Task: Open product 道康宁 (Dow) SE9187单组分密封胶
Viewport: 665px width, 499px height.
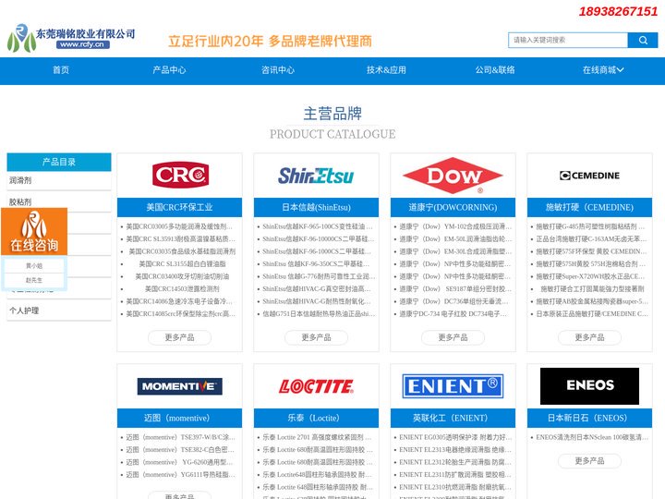Action: 455,289
